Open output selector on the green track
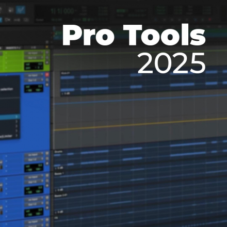Screen dimensions: 227x227 pos(34,58)
